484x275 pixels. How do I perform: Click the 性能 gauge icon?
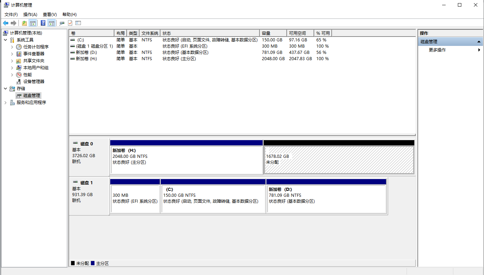click(x=19, y=75)
